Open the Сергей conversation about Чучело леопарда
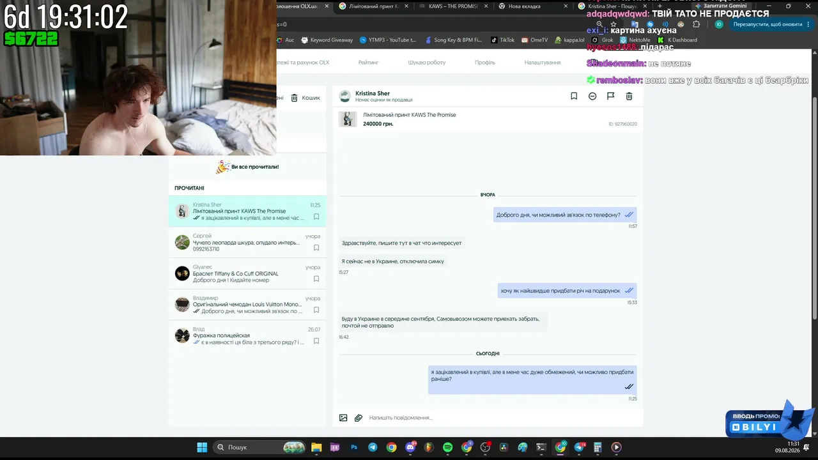 pyautogui.click(x=247, y=242)
